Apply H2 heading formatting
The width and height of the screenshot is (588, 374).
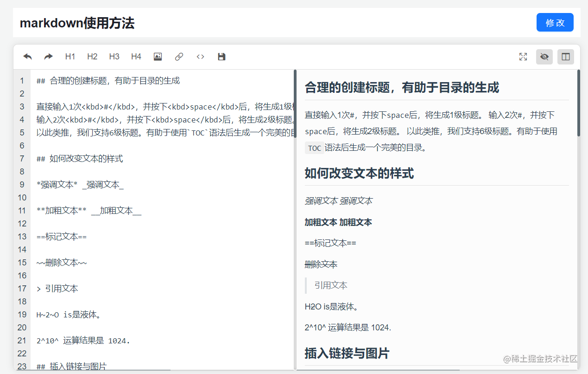pos(92,56)
